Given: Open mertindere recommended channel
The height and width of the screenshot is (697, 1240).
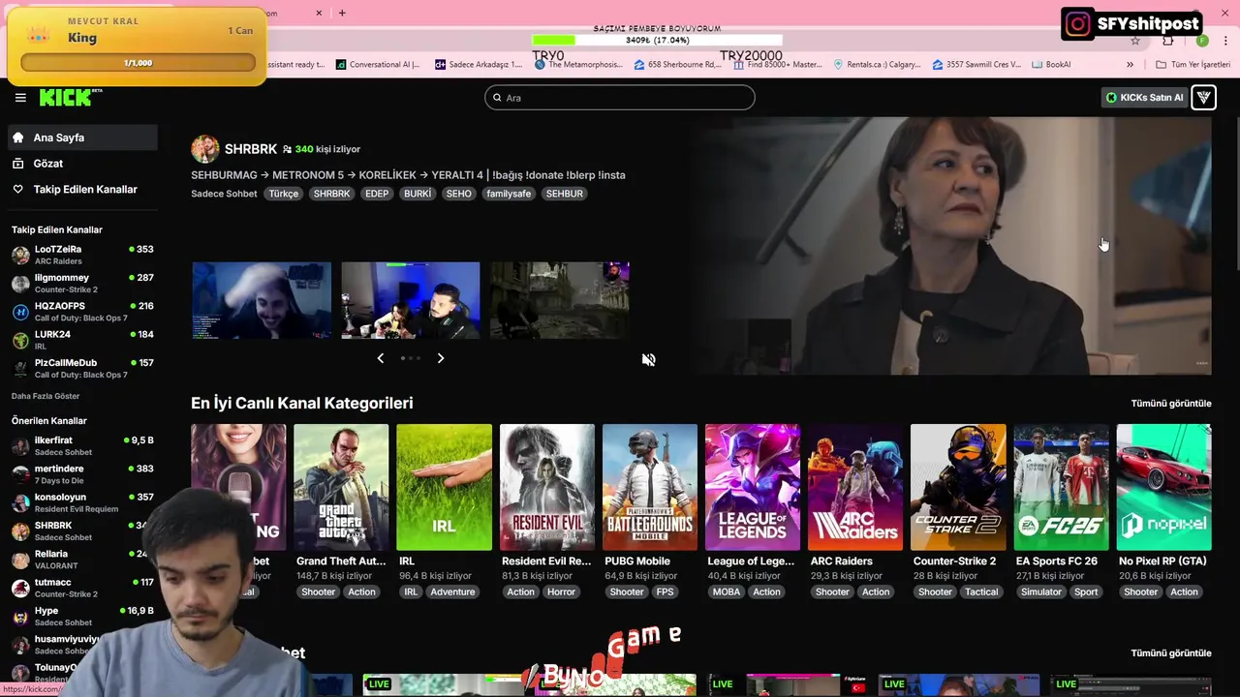Looking at the screenshot, I should (82, 474).
